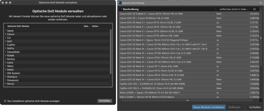Sort by the entfernbar column header

232,9
